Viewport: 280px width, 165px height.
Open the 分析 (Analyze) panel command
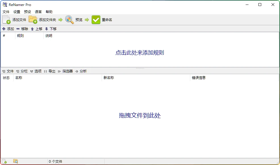82,71
